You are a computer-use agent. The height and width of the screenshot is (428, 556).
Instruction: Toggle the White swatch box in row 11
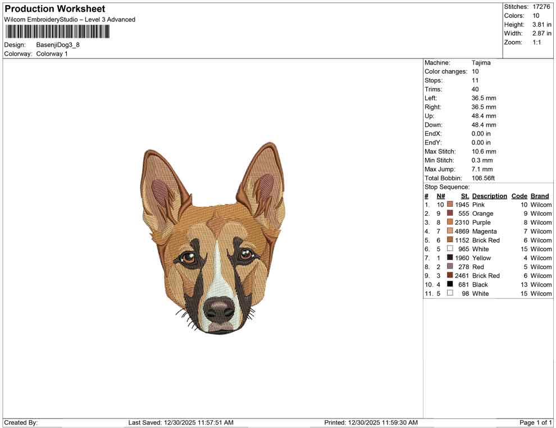[449, 293]
